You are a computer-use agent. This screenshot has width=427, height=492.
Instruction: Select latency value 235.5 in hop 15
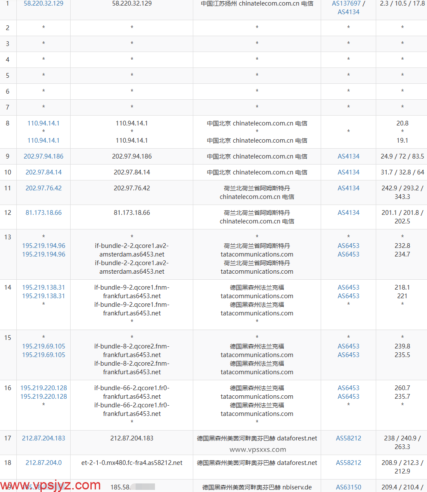pyautogui.click(x=402, y=355)
